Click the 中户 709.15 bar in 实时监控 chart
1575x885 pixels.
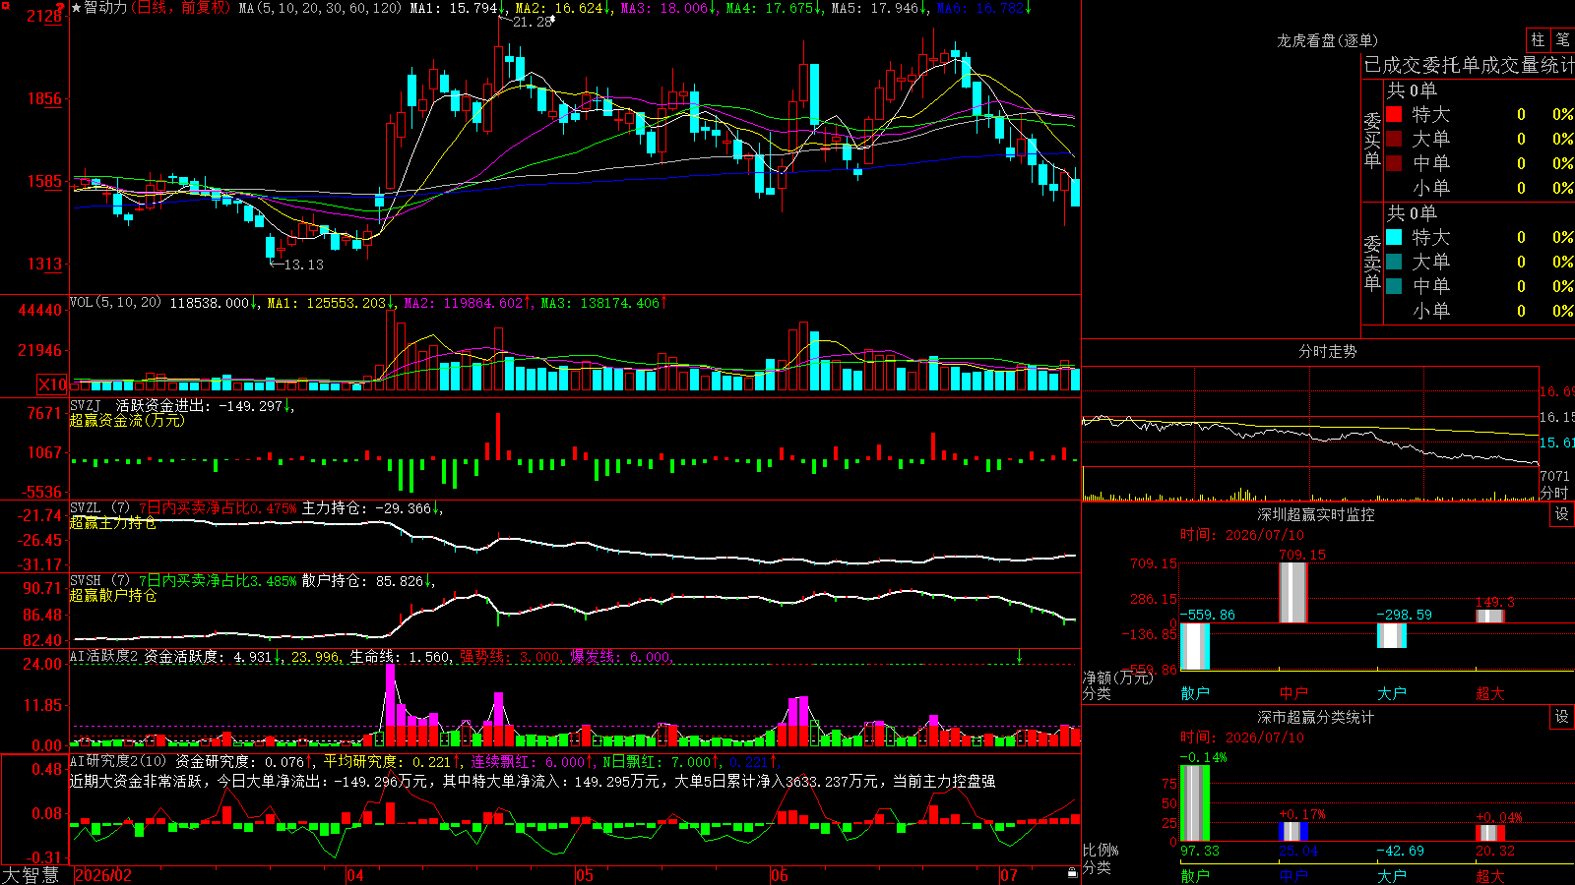[1293, 593]
